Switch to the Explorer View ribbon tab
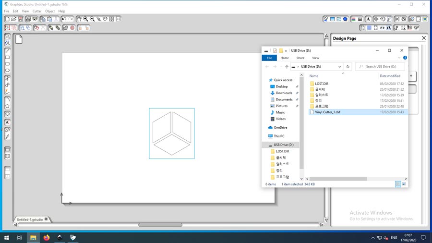The image size is (432, 243). coord(315,58)
